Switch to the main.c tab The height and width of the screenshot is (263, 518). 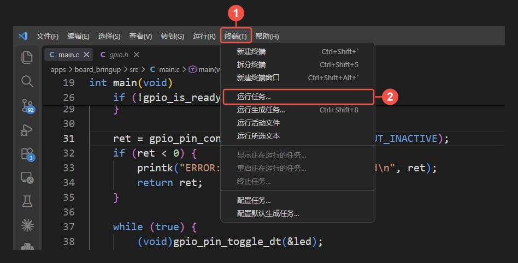coord(69,55)
